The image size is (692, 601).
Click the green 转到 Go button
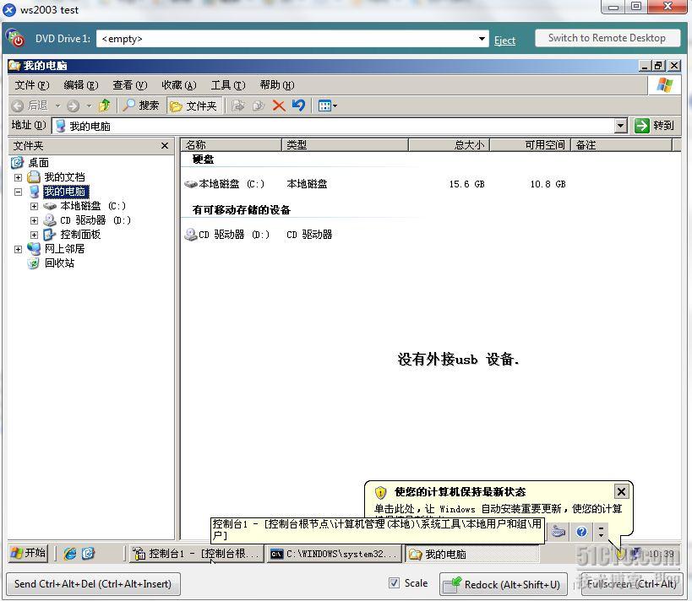(654, 126)
